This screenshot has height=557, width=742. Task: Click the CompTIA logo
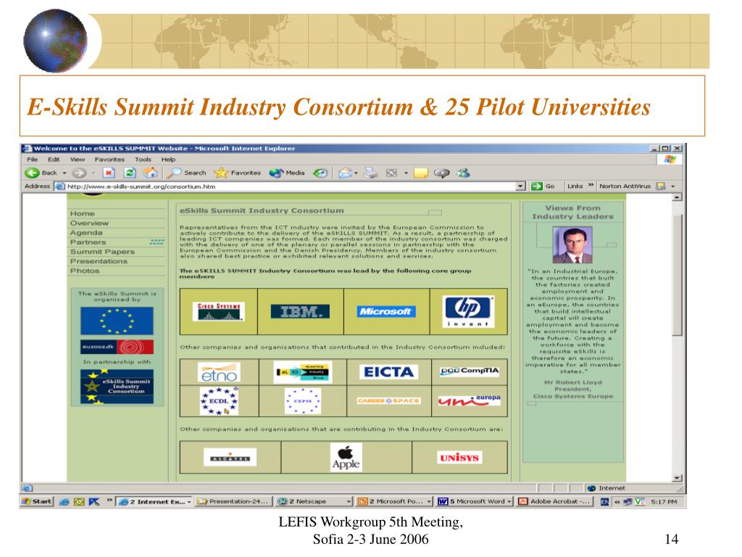tap(469, 371)
